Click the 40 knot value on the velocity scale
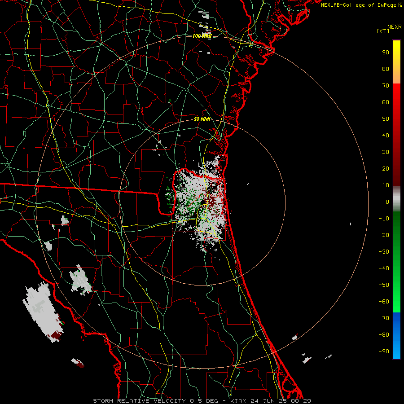The height and width of the screenshot is (404, 404). pos(386,136)
